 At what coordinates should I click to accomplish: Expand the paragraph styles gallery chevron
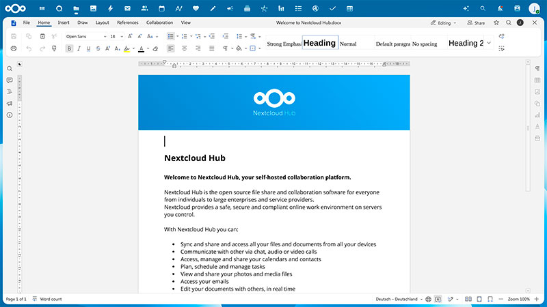[488, 43]
